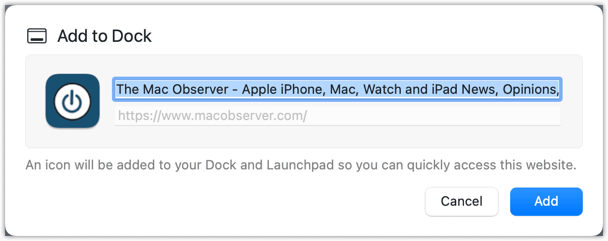This screenshot has height=241, width=608.
Task: Click the blue Add button
Action: 546,202
